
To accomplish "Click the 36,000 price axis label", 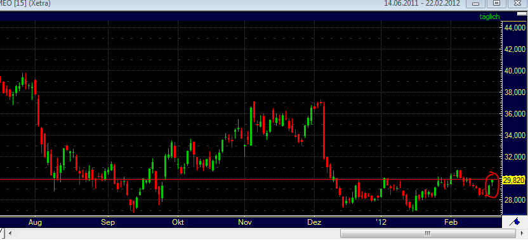I will (x=515, y=113).
